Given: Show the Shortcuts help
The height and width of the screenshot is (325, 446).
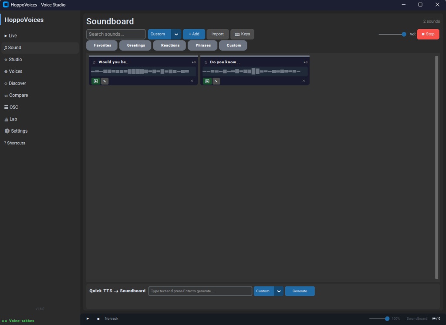Looking at the screenshot, I should pyautogui.click(x=40, y=143).
